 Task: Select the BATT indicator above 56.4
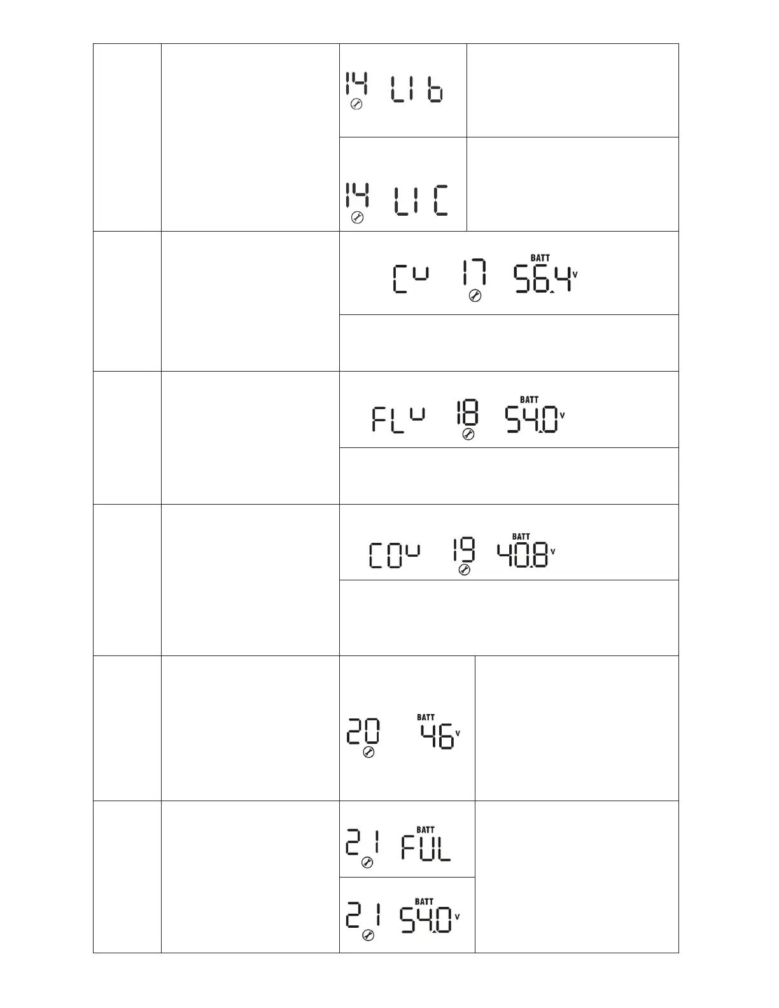click(540, 258)
